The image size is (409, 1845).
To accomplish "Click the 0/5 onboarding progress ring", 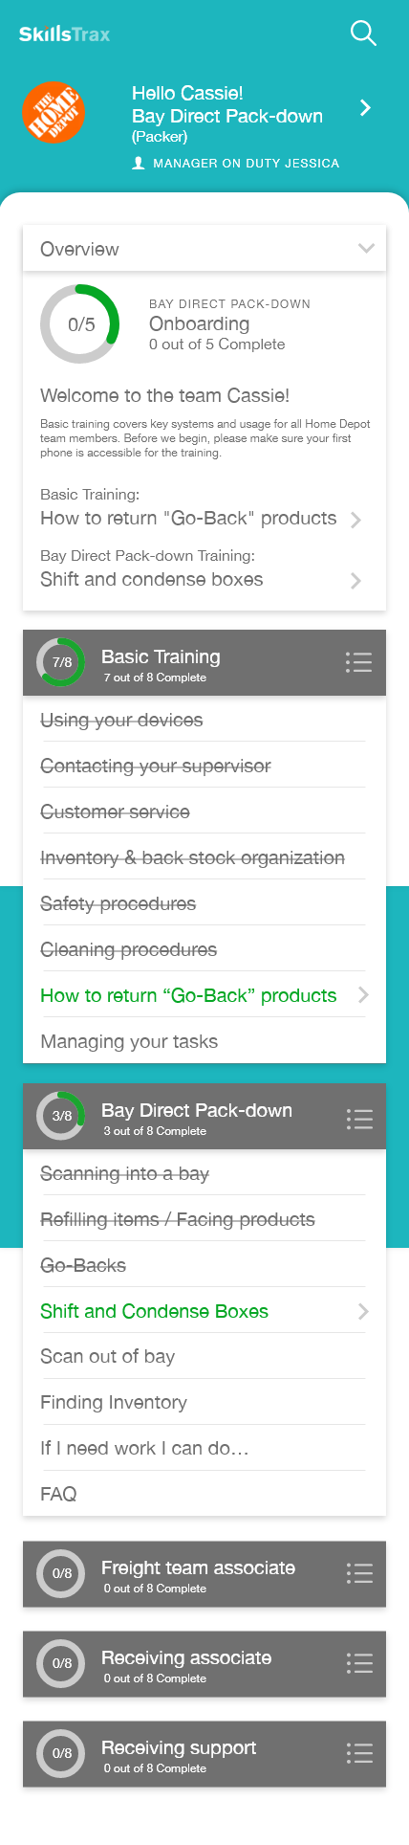I will point(80,323).
